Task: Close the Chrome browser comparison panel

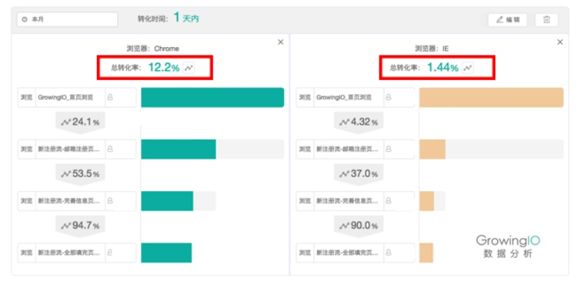Action: point(281,42)
